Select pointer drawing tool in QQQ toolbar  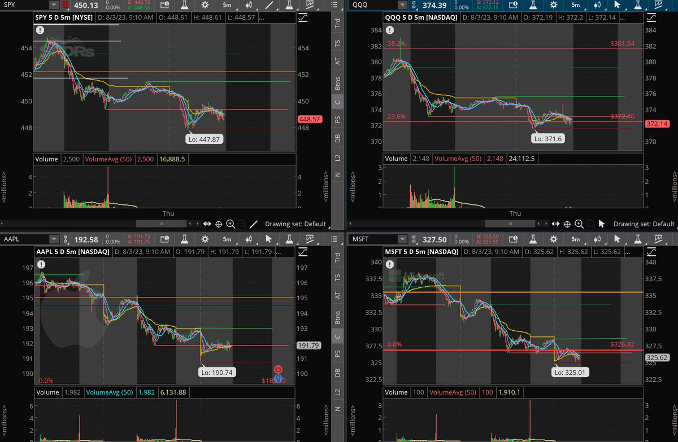[x=618, y=5]
